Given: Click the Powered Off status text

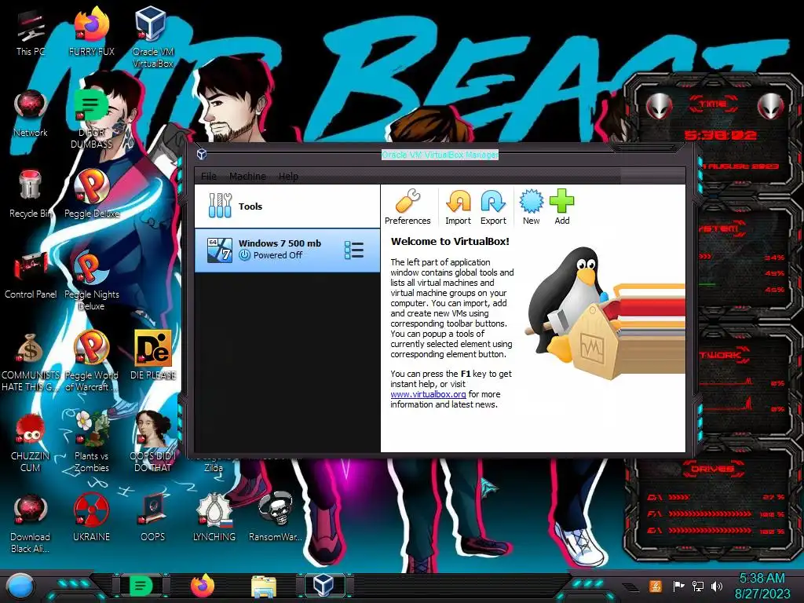Looking at the screenshot, I should pyautogui.click(x=277, y=255).
